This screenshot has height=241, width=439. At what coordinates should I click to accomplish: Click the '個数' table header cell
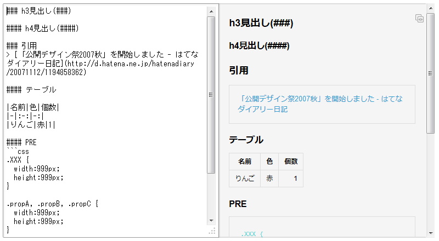(x=291, y=162)
